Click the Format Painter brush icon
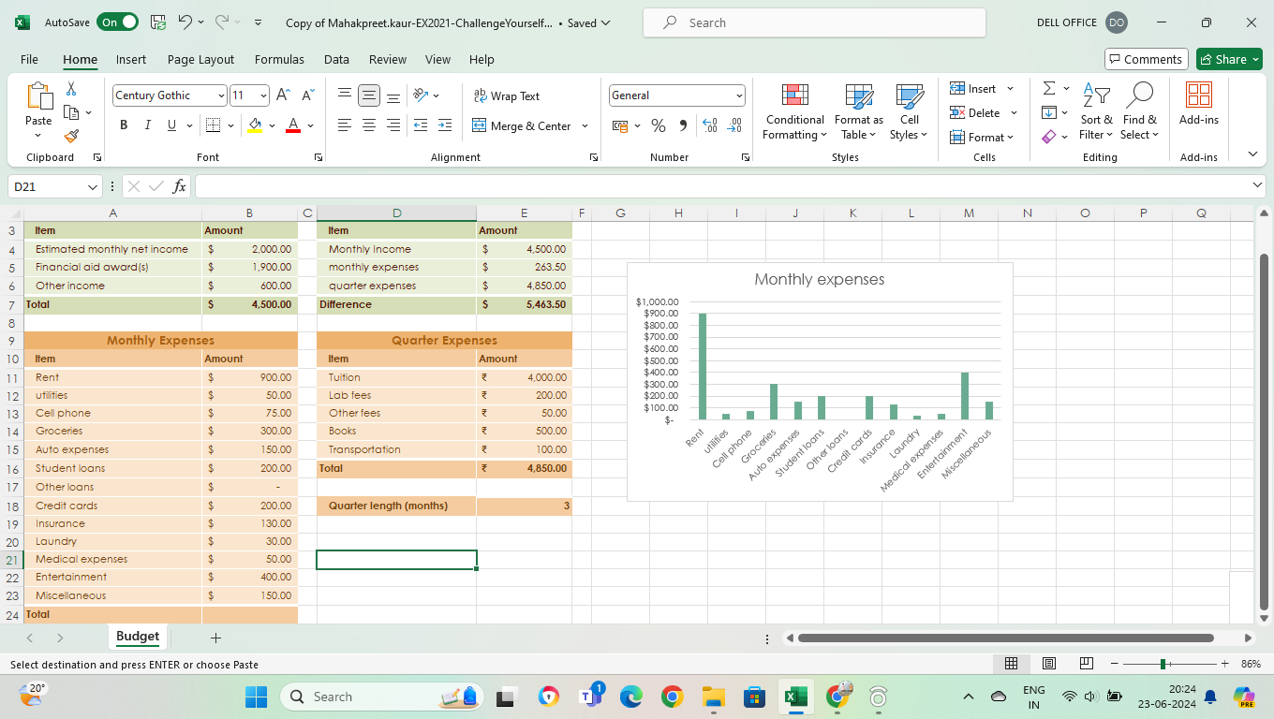1274x719 pixels. click(x=71, y=136)
